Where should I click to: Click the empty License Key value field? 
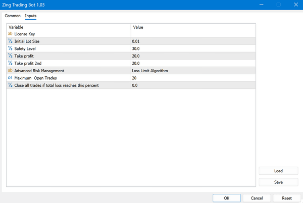192,33
